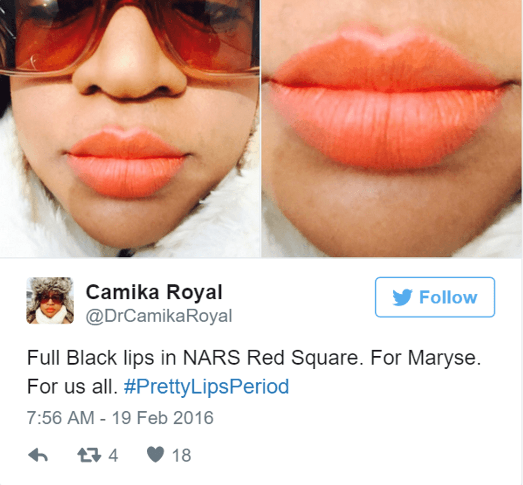Screen dimensions: 523x485
Task: Click the Twitter bird icon in Follow
Action: point(402,297)
